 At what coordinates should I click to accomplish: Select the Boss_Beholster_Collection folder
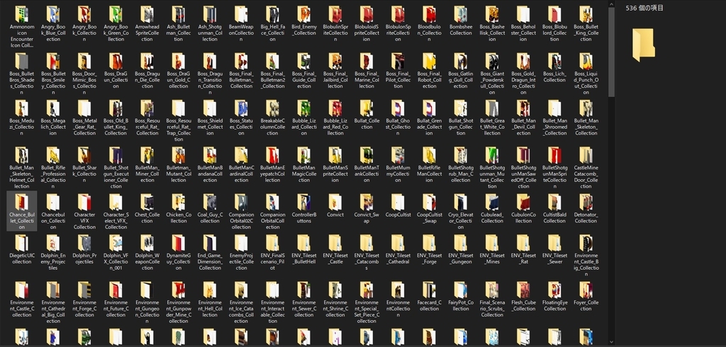click(x=523, y=24)
